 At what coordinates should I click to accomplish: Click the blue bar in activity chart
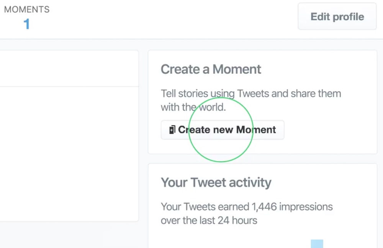317,244
